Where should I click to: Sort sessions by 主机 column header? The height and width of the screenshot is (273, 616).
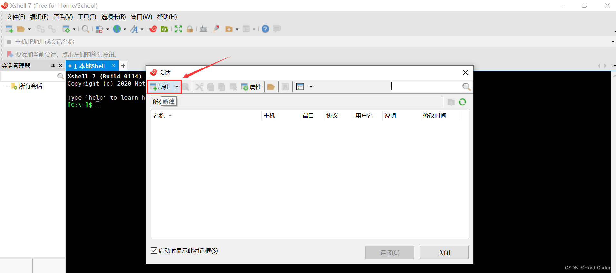click(x=281, y=116)
